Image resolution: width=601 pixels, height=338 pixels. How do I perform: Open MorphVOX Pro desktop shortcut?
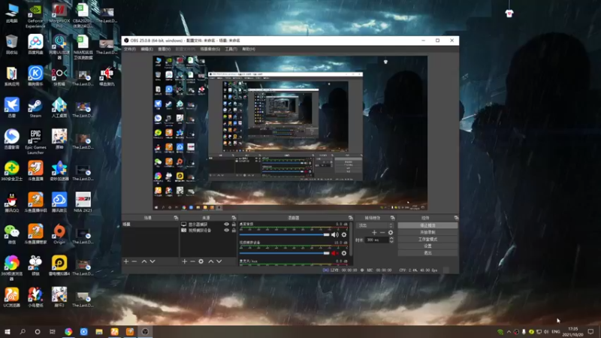pyautogui.click(x=59, y=16)
